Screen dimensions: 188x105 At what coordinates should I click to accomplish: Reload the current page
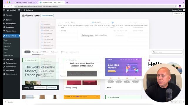tap(12, 6)
